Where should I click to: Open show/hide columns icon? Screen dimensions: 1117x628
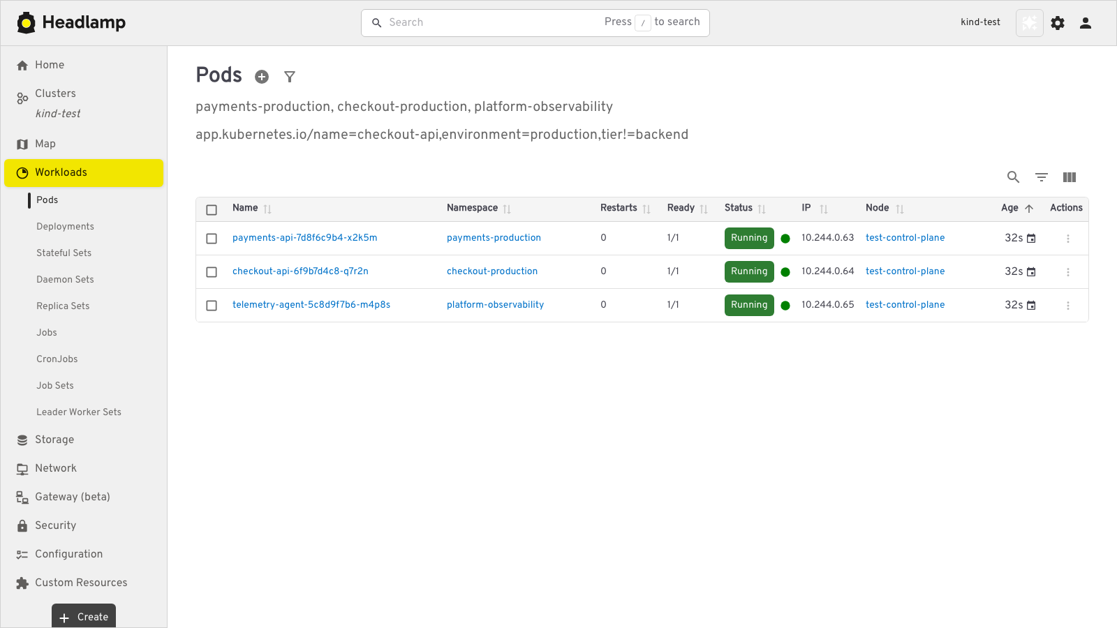[x=1070, y=177]
